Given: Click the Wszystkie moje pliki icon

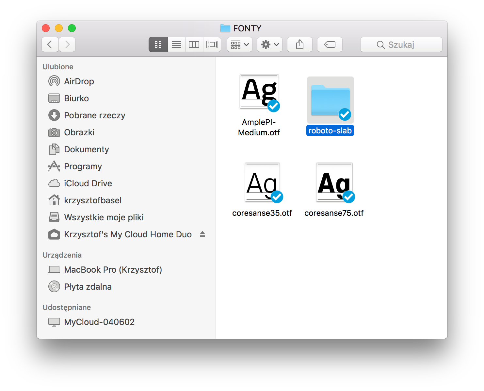Looking at the screenshot, I should coord(54,217).
